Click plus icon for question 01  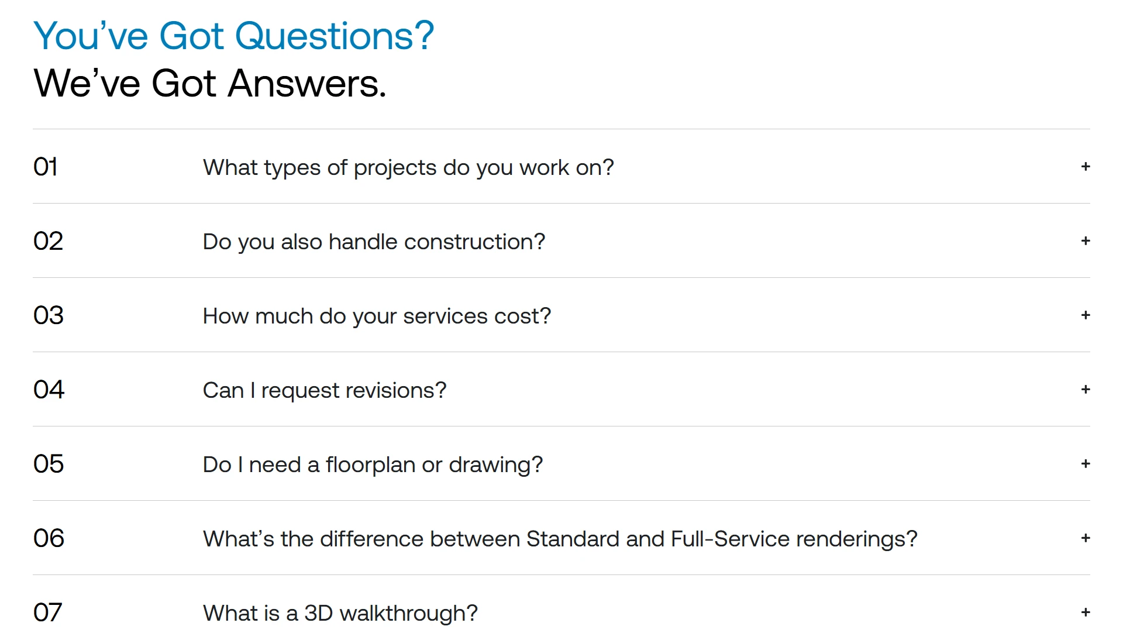coord(1086,167)
